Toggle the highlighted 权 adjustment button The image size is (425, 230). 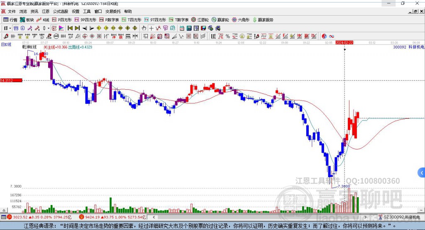(x=54, y=28)
